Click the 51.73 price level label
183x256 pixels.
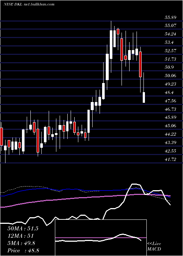tap(171, 59)
